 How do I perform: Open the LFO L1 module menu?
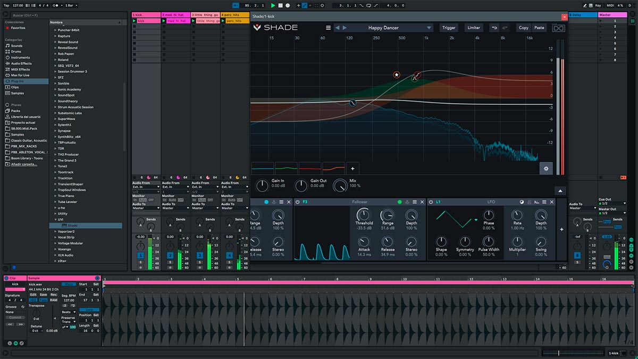pyautogui.click(x=544, y=202)
